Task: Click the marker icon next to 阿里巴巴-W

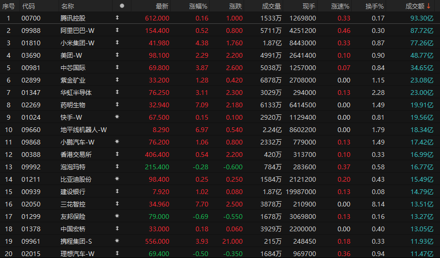Action: click(117, 30)
